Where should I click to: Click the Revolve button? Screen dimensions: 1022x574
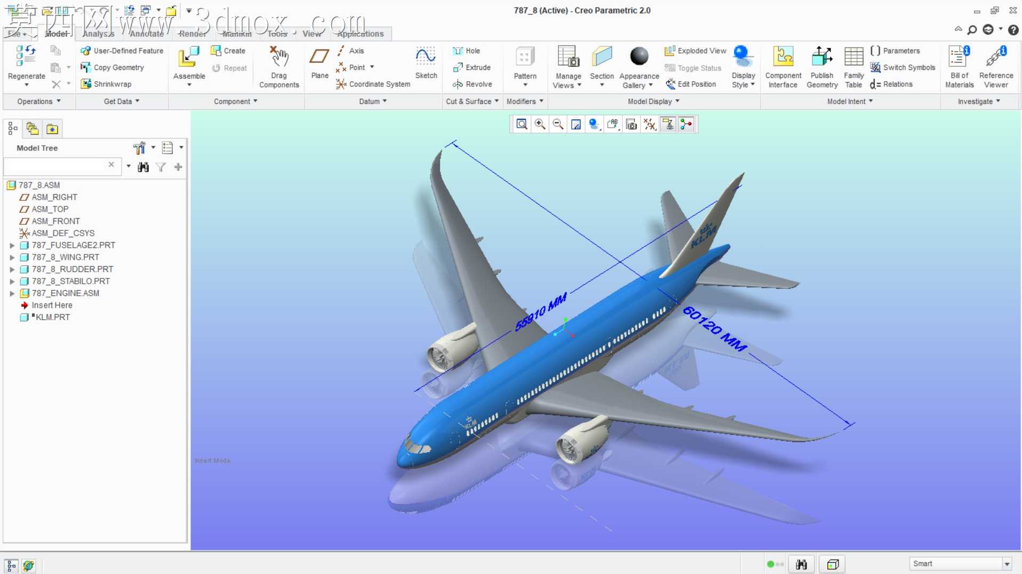(472, 84)
